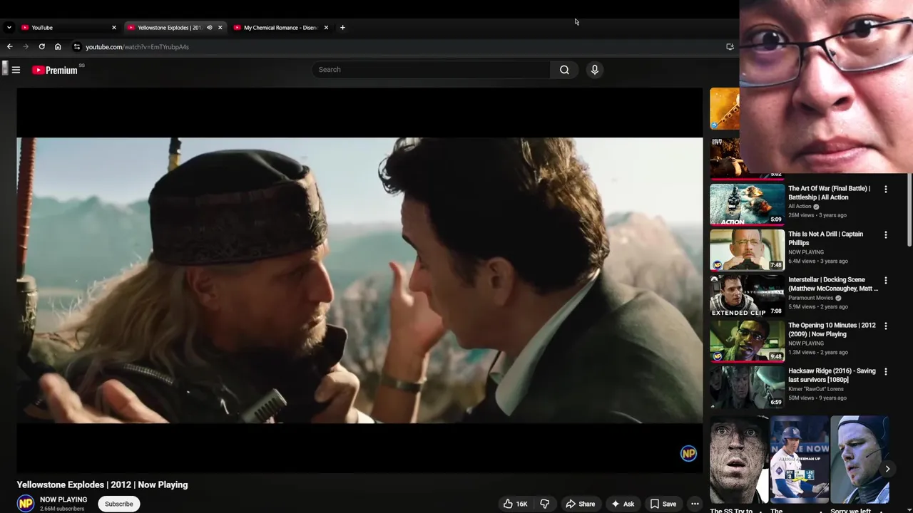Click Paramount Movies channel name
Image resolution: width=913 pixels, height=513 pixels.
810,298
